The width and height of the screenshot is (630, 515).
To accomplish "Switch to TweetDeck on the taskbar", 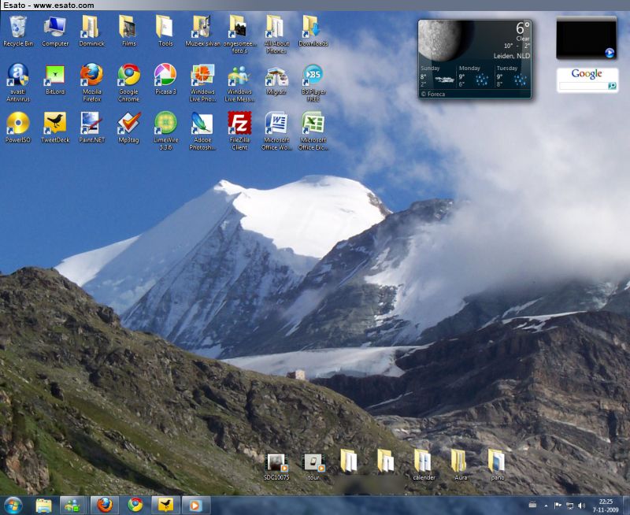I will click(x=165, y=506).
